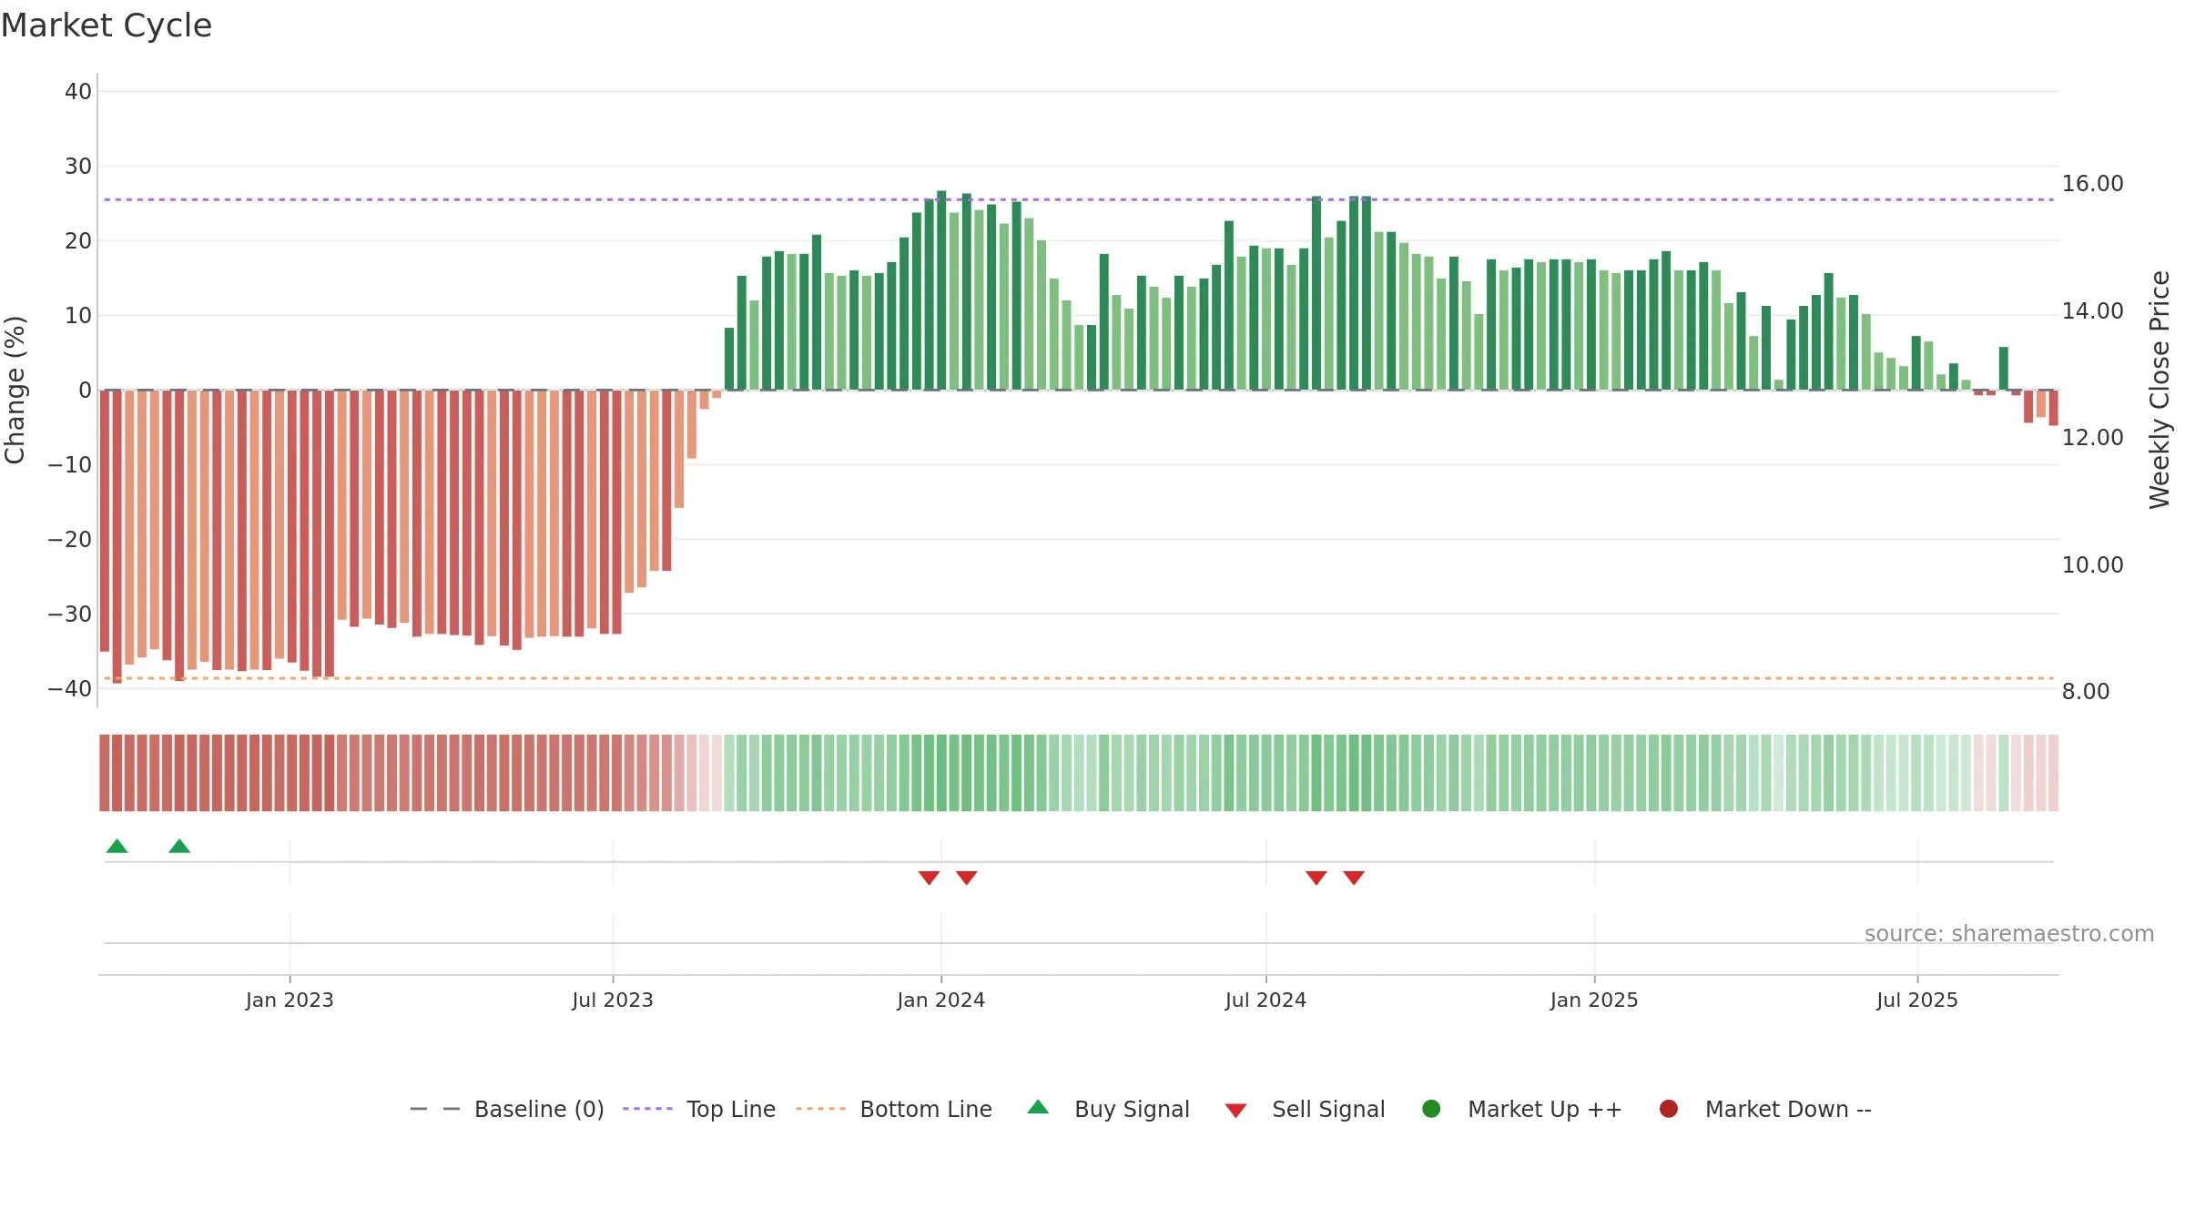Click the 14.00 price axis label
This screenshot has height=1229, width=2185.
(2092, 311)
